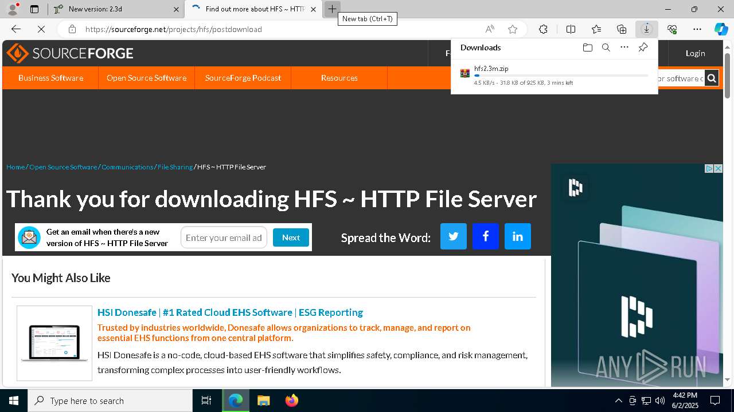This screenshot has width=734, height=412.
Task: Open the notification center
Action: click(715, 401)
